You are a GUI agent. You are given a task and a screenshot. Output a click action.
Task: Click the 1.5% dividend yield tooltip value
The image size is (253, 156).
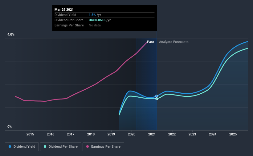point(92,15)
